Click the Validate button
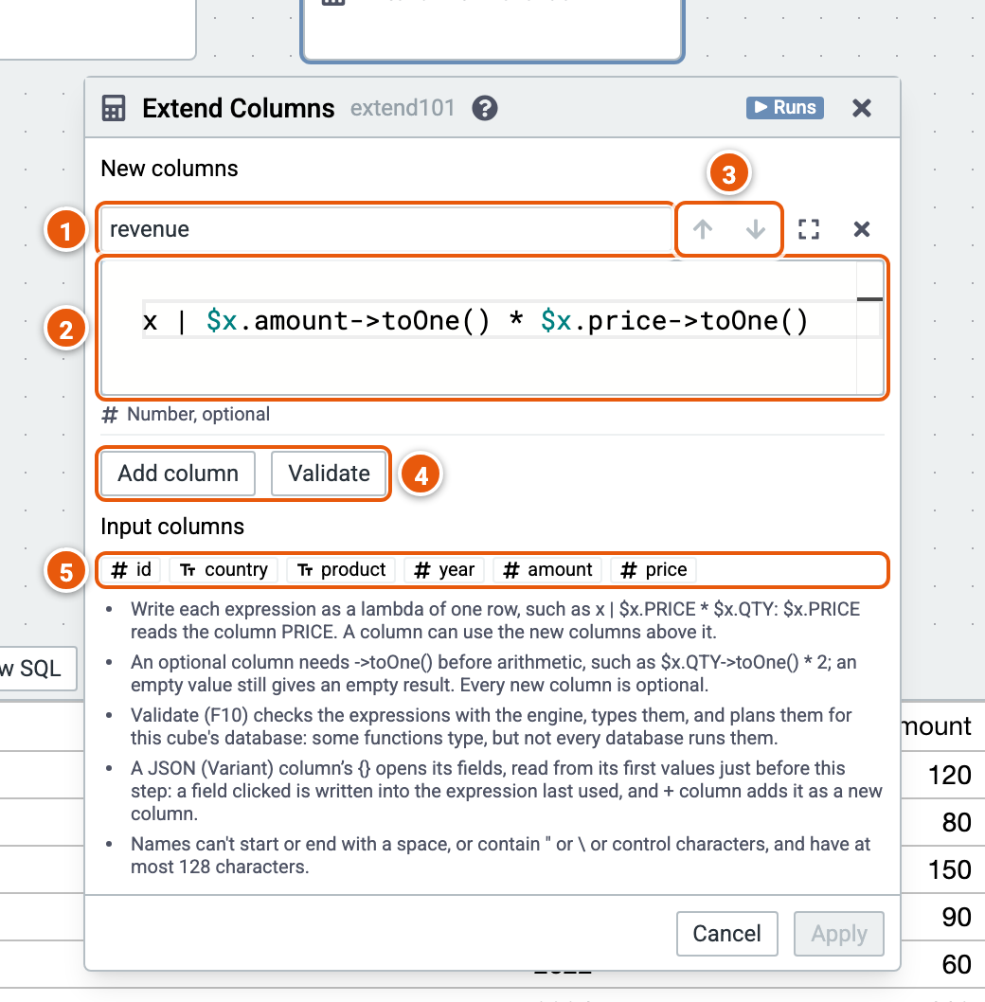The width and height of the screenshot is (985, 1002). point(329,474)
